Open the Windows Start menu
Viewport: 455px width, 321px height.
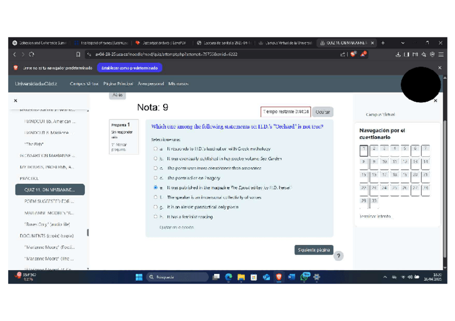click(139, 277)
